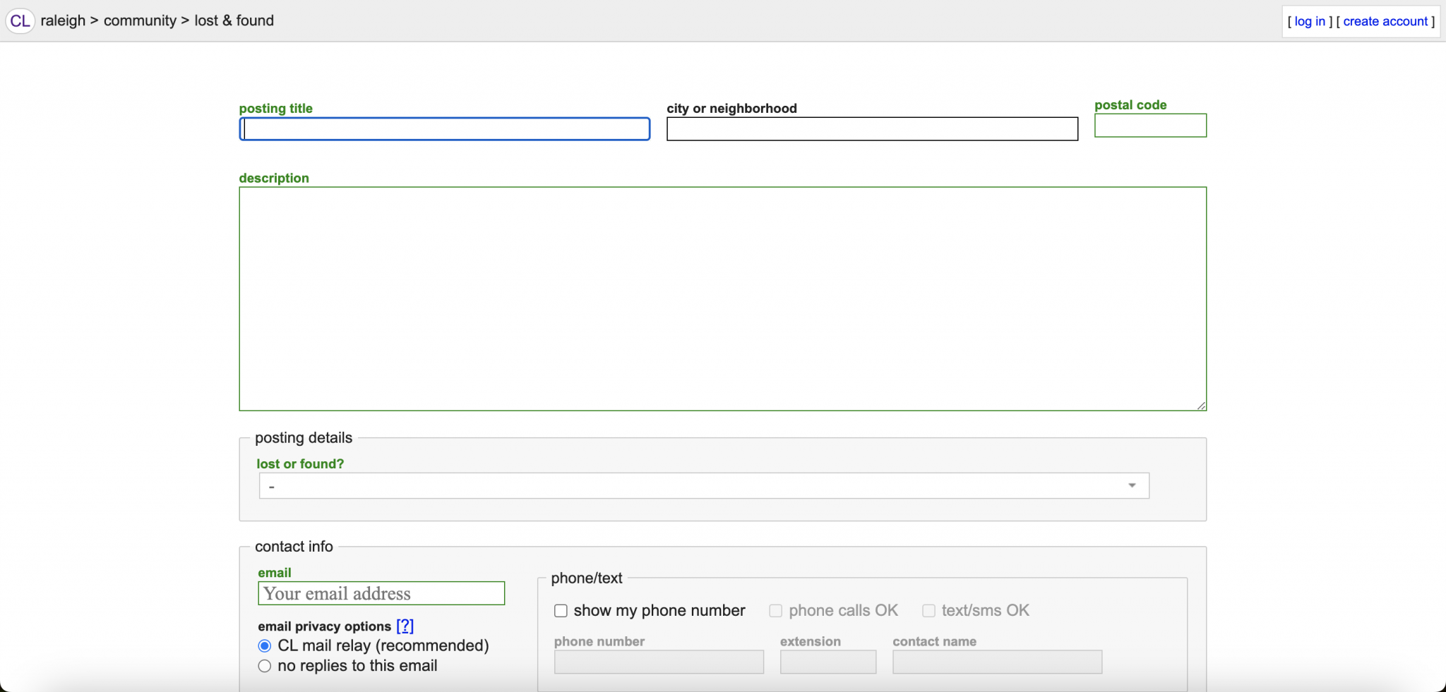Screen dimensions: 1446x692
Task: Enable show my phone number checkbox
Action: click(x=561, y=611)
